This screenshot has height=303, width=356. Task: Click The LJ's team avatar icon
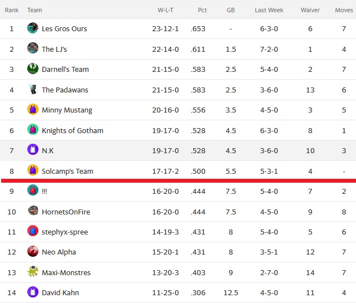point(33,48)
